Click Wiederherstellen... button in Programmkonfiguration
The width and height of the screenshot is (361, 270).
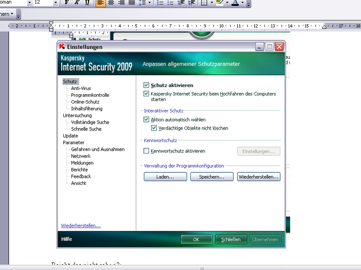[x=259, y=177]
